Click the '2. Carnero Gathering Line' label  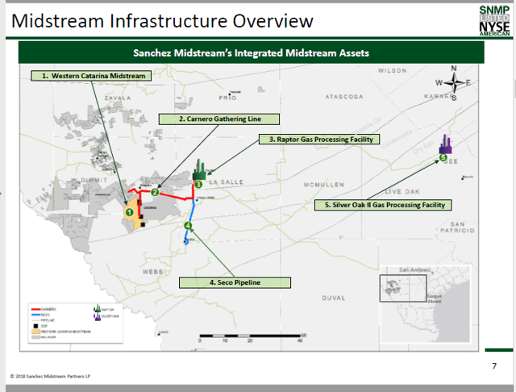click(x=219, y=119)
